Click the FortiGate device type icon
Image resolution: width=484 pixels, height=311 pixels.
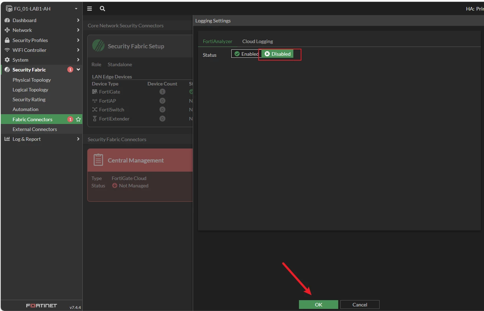tap(95, 92)
